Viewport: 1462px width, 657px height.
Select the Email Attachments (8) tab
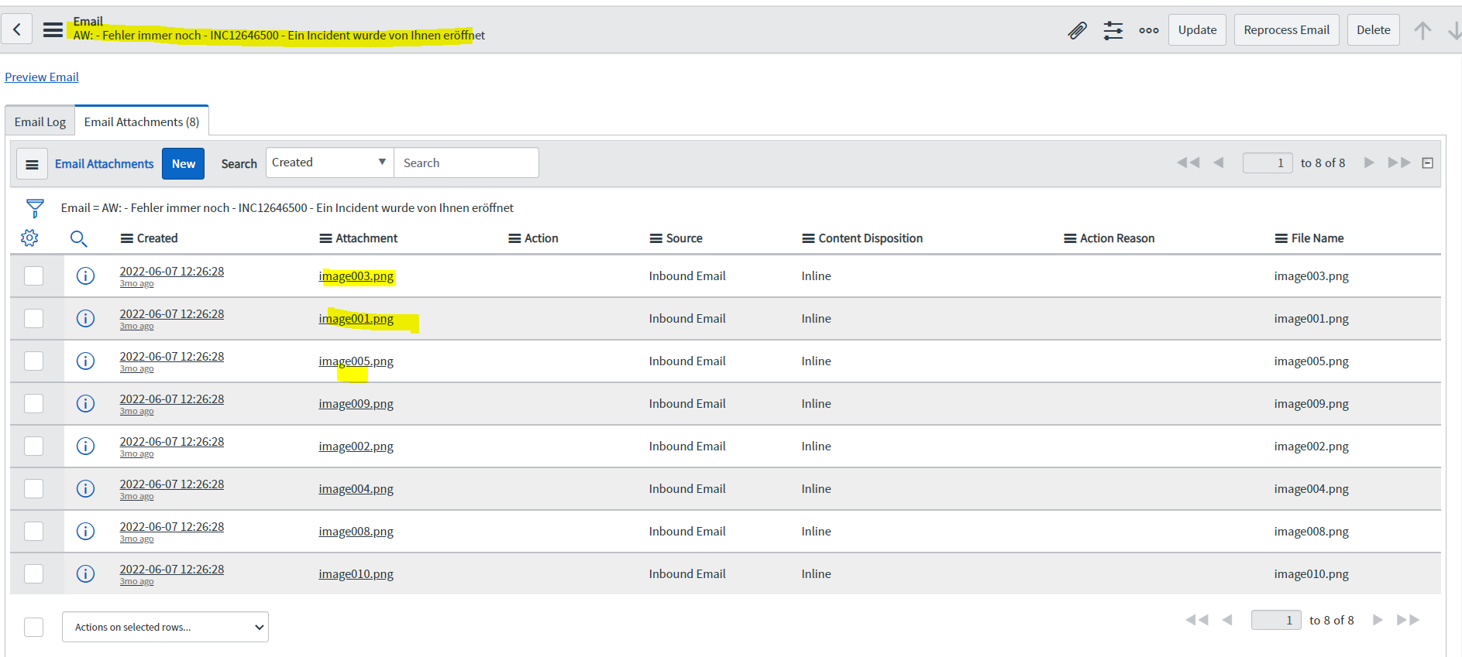coord(142,121)
